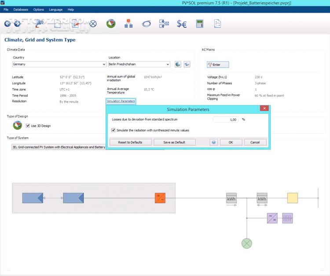
Task: Confirm dialog with OK button
Action: 231,142
